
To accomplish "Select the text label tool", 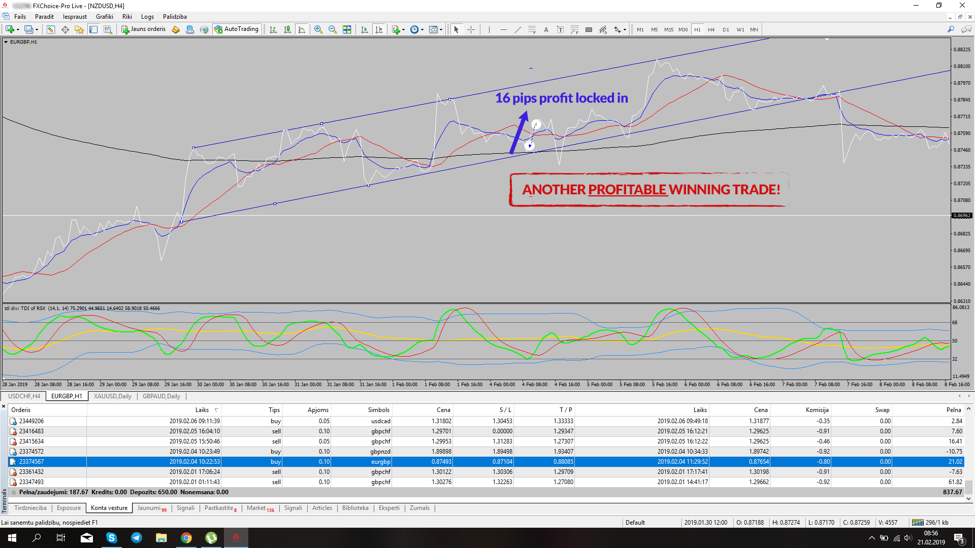I will [560, 29].
